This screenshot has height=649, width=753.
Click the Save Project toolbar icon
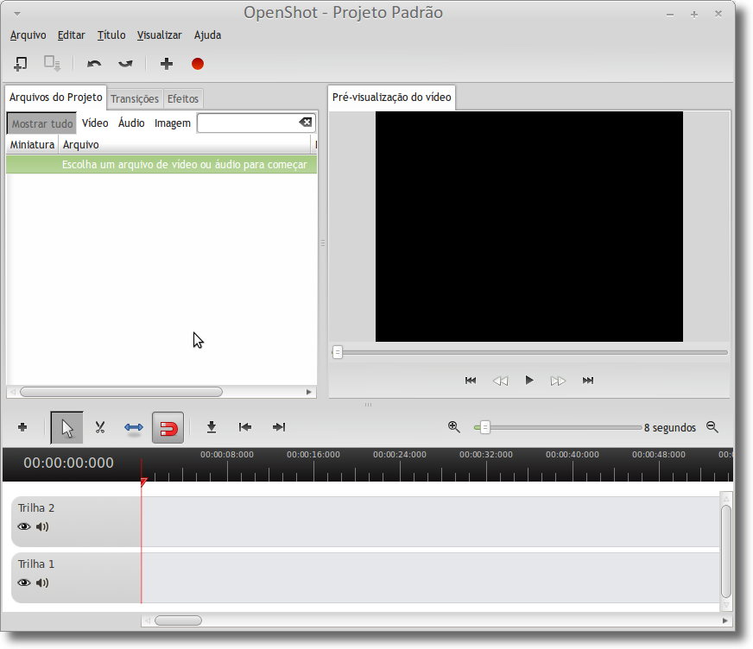point(52,64)
